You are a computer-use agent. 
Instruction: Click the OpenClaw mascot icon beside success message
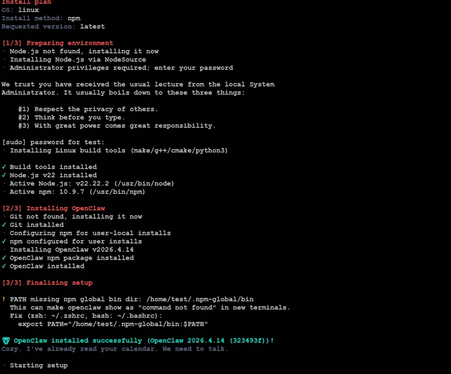(x=6, y=341)
